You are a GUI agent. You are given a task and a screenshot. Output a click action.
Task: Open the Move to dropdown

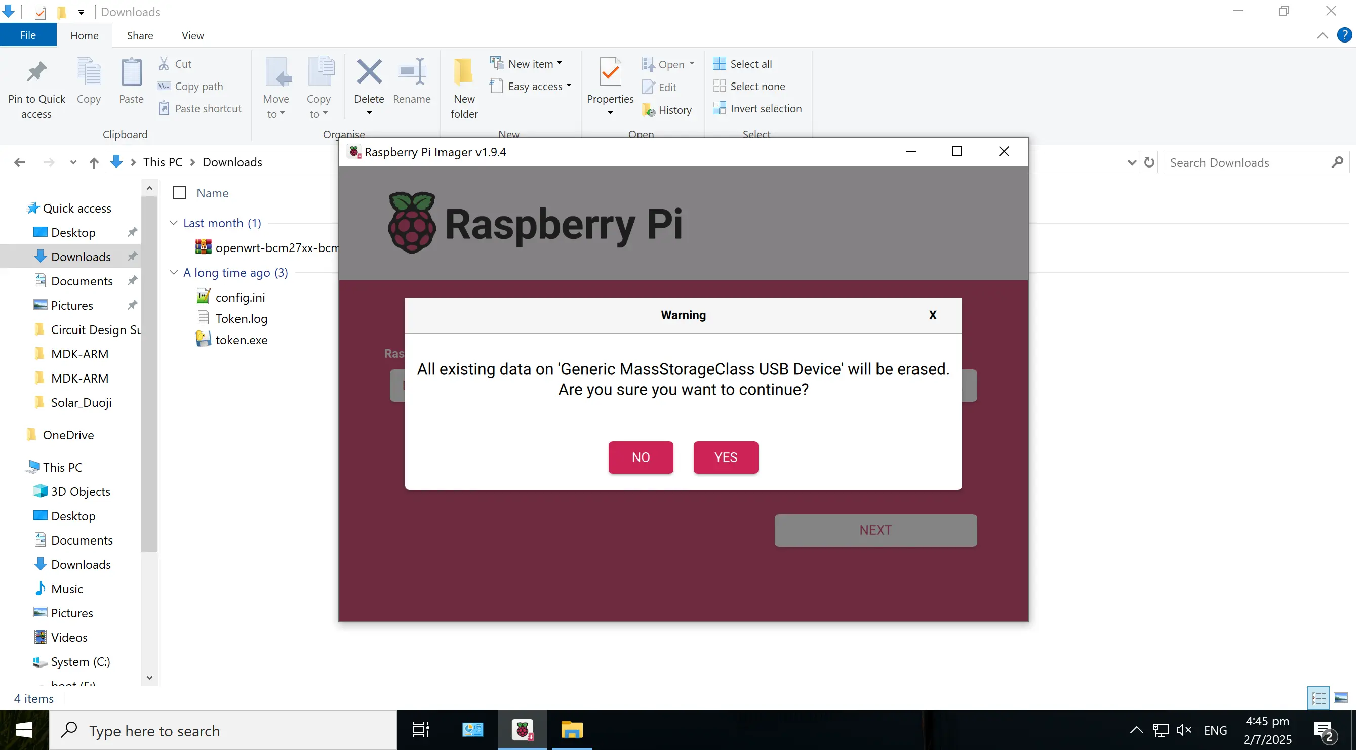pos(276,106)
